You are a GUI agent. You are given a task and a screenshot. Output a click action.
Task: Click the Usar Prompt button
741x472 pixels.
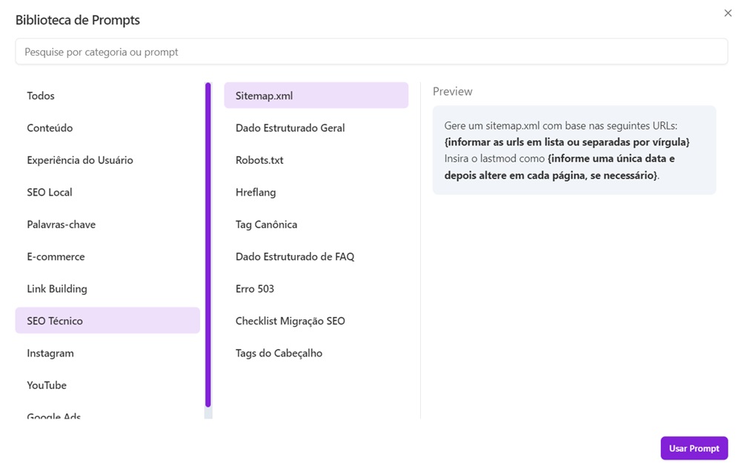pos(694,448)
